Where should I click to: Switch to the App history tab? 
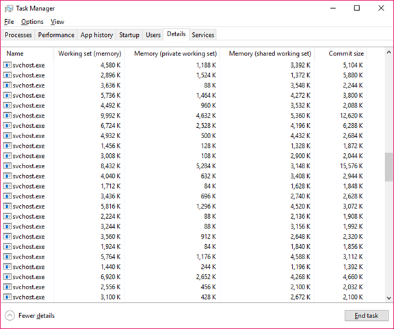coord(96,35)
